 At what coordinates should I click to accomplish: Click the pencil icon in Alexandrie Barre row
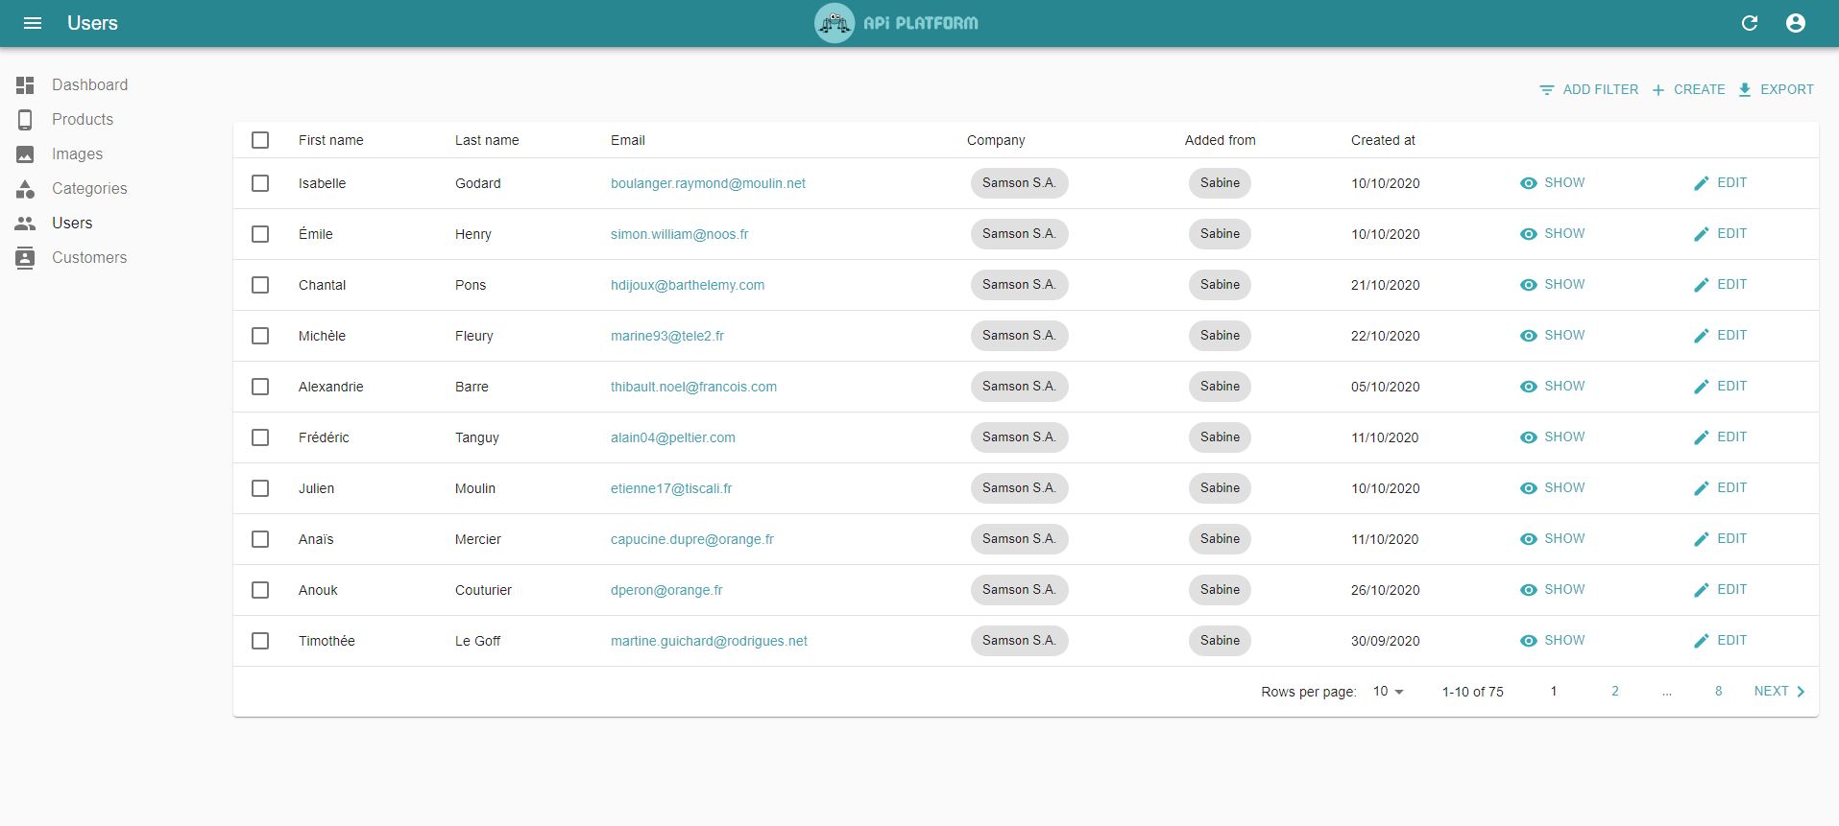pos(1701,387)
